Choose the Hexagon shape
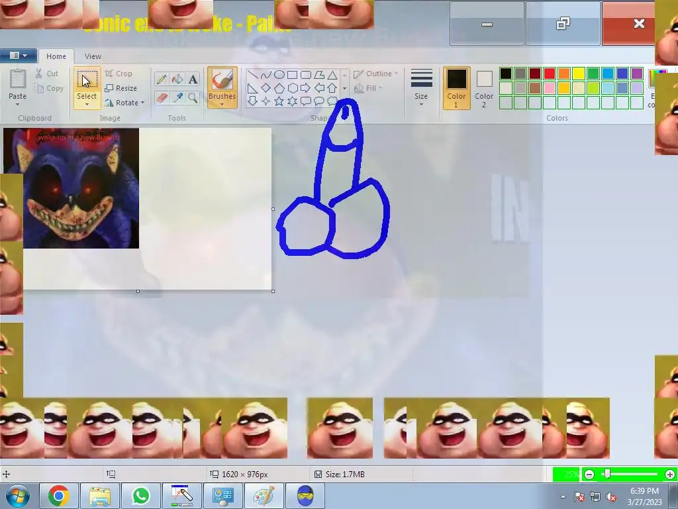 point(292,88)
